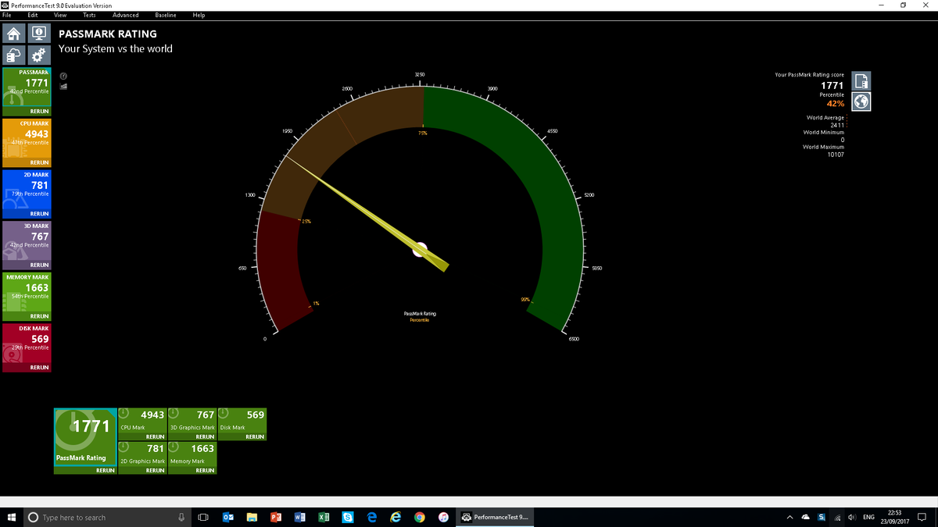Show hidden system tray icons chevron
The width and height of the screenshot is (938, 527).
click(791, 517)
